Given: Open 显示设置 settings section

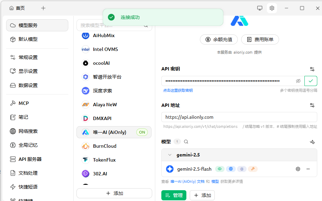Looking at the screenshot, I should coord(37,71).
